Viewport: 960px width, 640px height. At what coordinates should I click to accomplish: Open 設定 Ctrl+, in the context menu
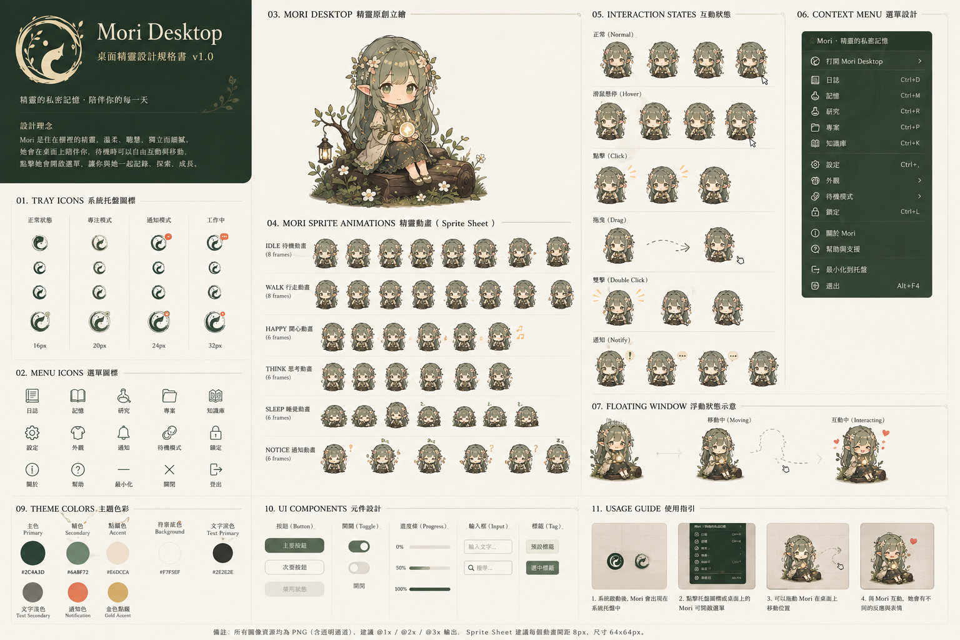pyautogui.click(x=866, y=165)
